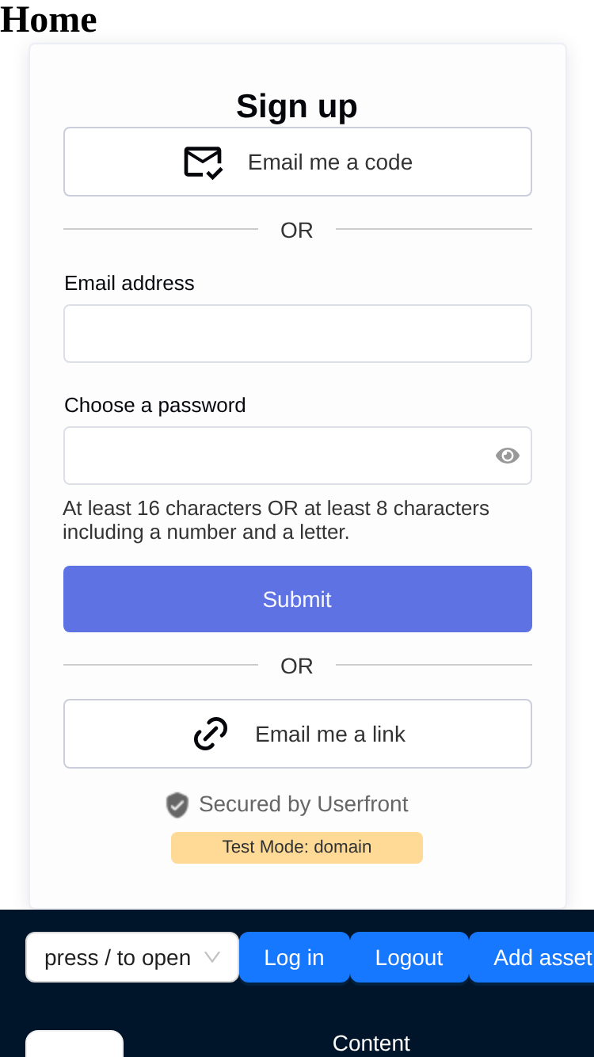
Task: Click the chain link icon
Action: point(211,734)
